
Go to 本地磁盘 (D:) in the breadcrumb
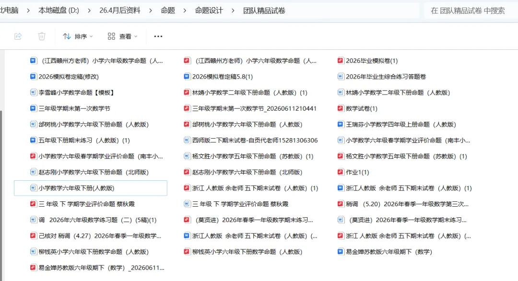[59, 11]
